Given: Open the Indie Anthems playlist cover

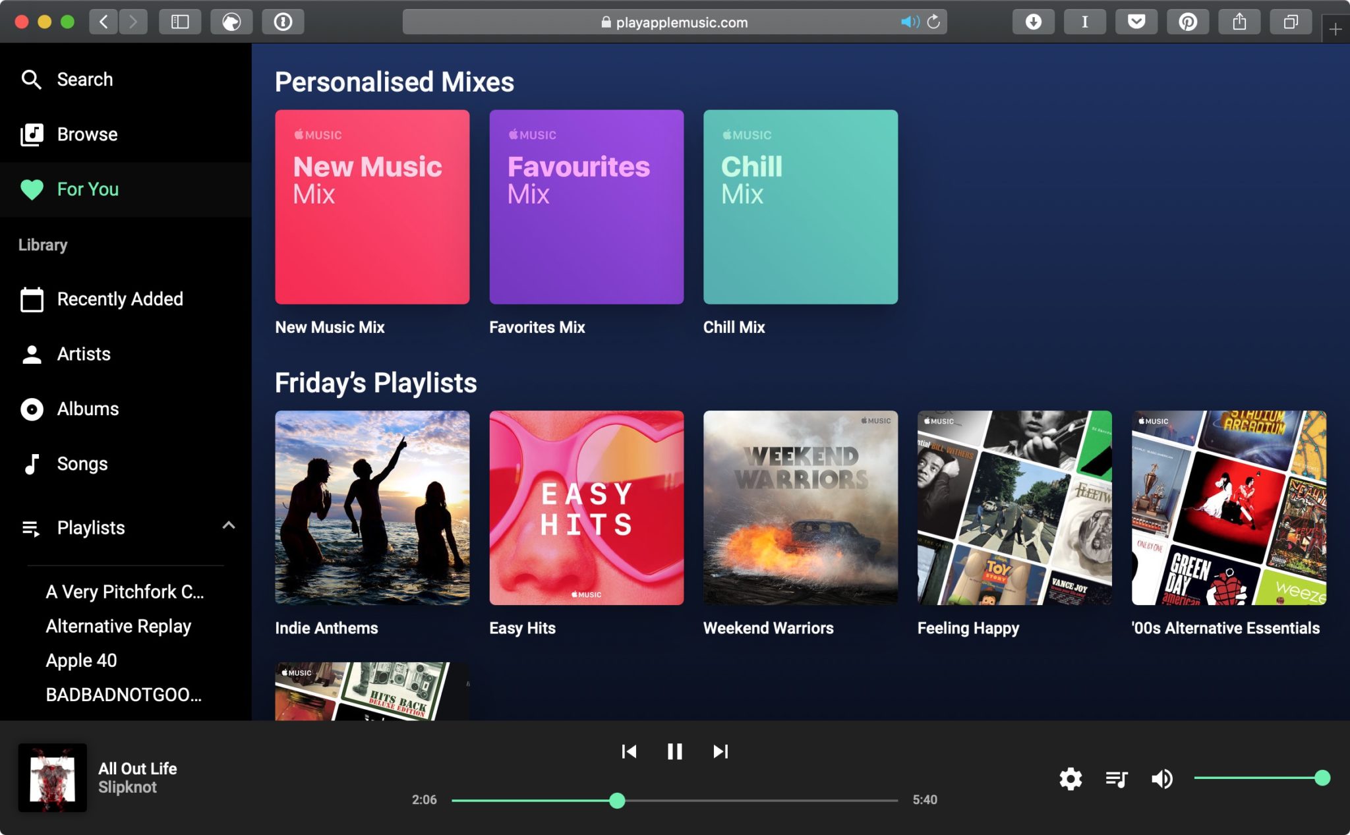Looking at the screenshot, I should pyautogui.click(x=372, y=507).
